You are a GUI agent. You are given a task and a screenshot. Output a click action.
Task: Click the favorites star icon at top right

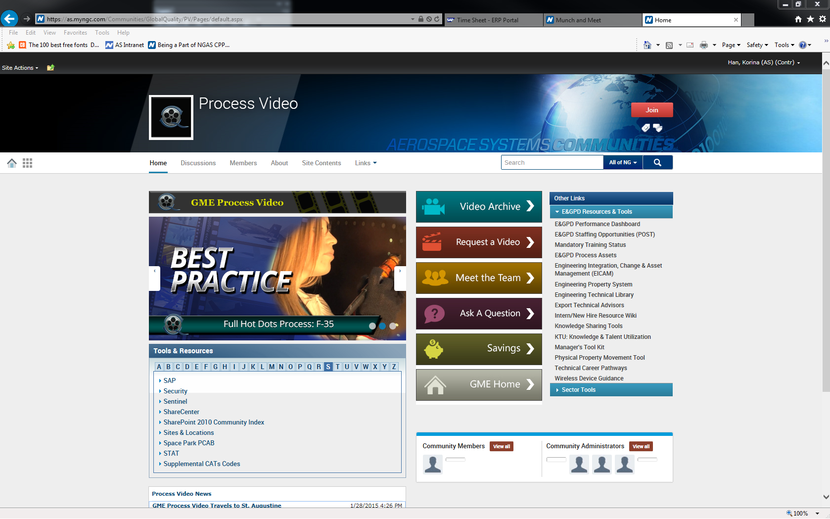coord(810,19)
